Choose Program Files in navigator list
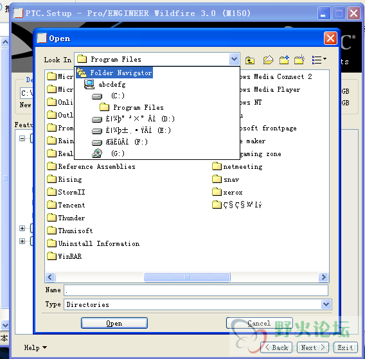Viewport: 365px width, 359px height. tap(132, 107)
